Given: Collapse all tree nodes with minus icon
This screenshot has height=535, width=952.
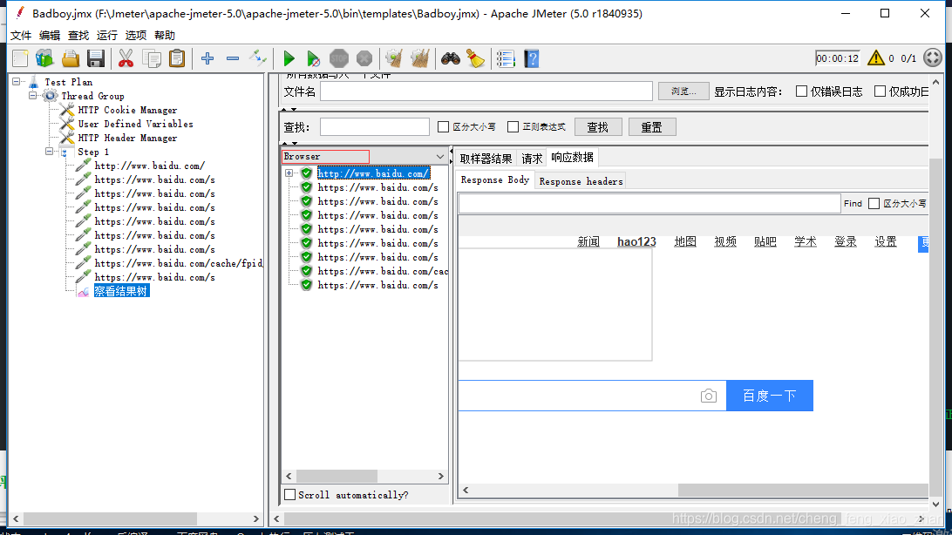Looking at the screenshot, I should click(233, 59).
